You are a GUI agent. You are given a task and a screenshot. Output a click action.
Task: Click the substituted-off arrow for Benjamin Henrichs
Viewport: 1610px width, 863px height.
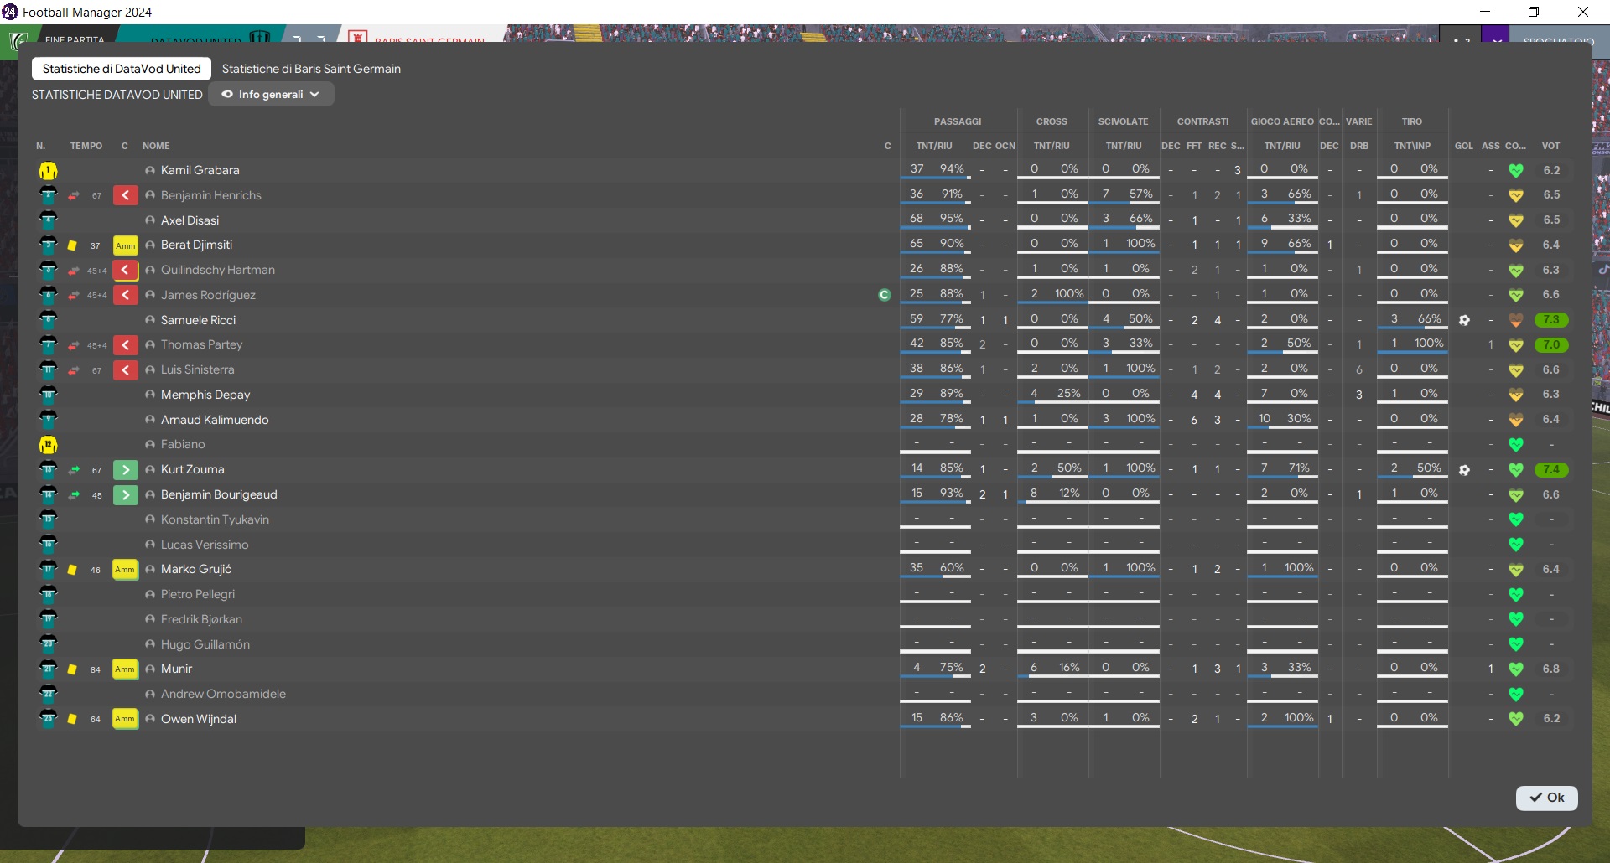coord(125,195)
